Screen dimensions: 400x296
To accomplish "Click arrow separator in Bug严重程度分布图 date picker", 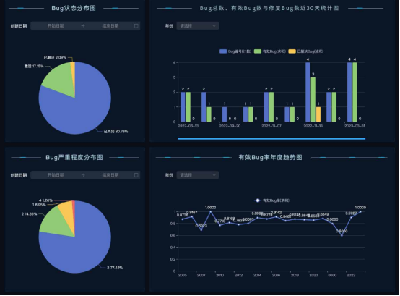I will point(83,175).
